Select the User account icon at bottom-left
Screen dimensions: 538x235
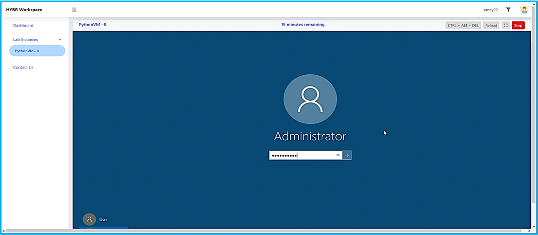coord(89,219)
